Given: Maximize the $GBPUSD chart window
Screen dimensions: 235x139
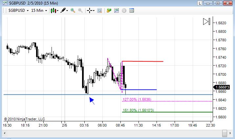Looking at the screenshot, I should (218, 3).
